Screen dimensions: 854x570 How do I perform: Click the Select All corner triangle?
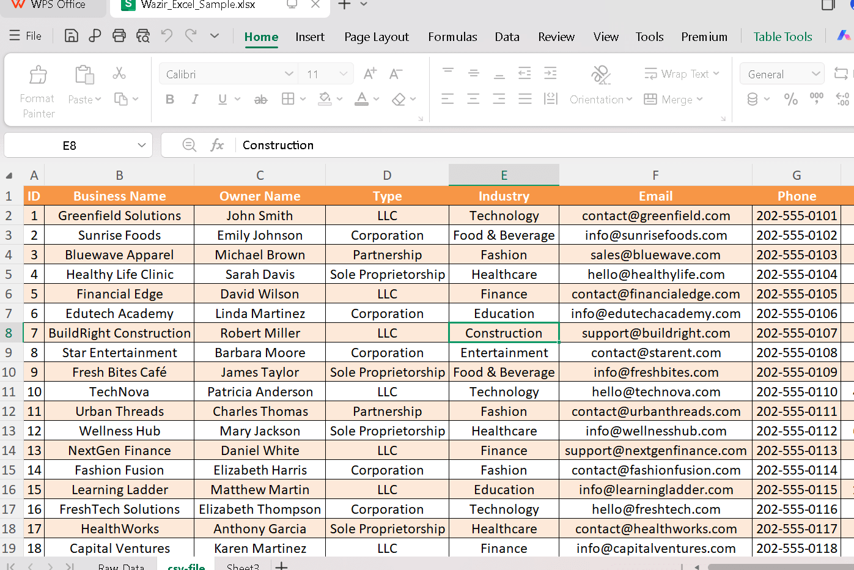pos(9,176)
